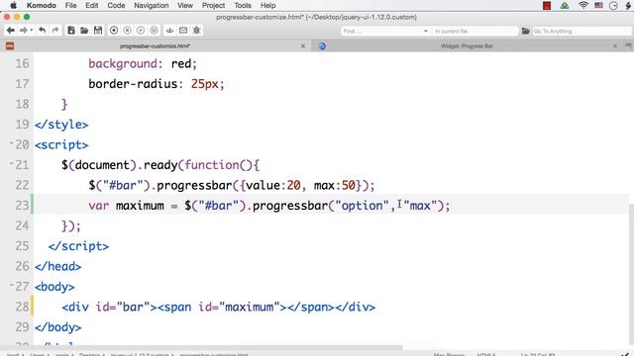
Task: Click the save macro to toolbox icon
Action: (x=155, y=31)
